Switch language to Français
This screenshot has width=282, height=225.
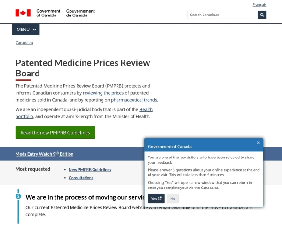259,5
